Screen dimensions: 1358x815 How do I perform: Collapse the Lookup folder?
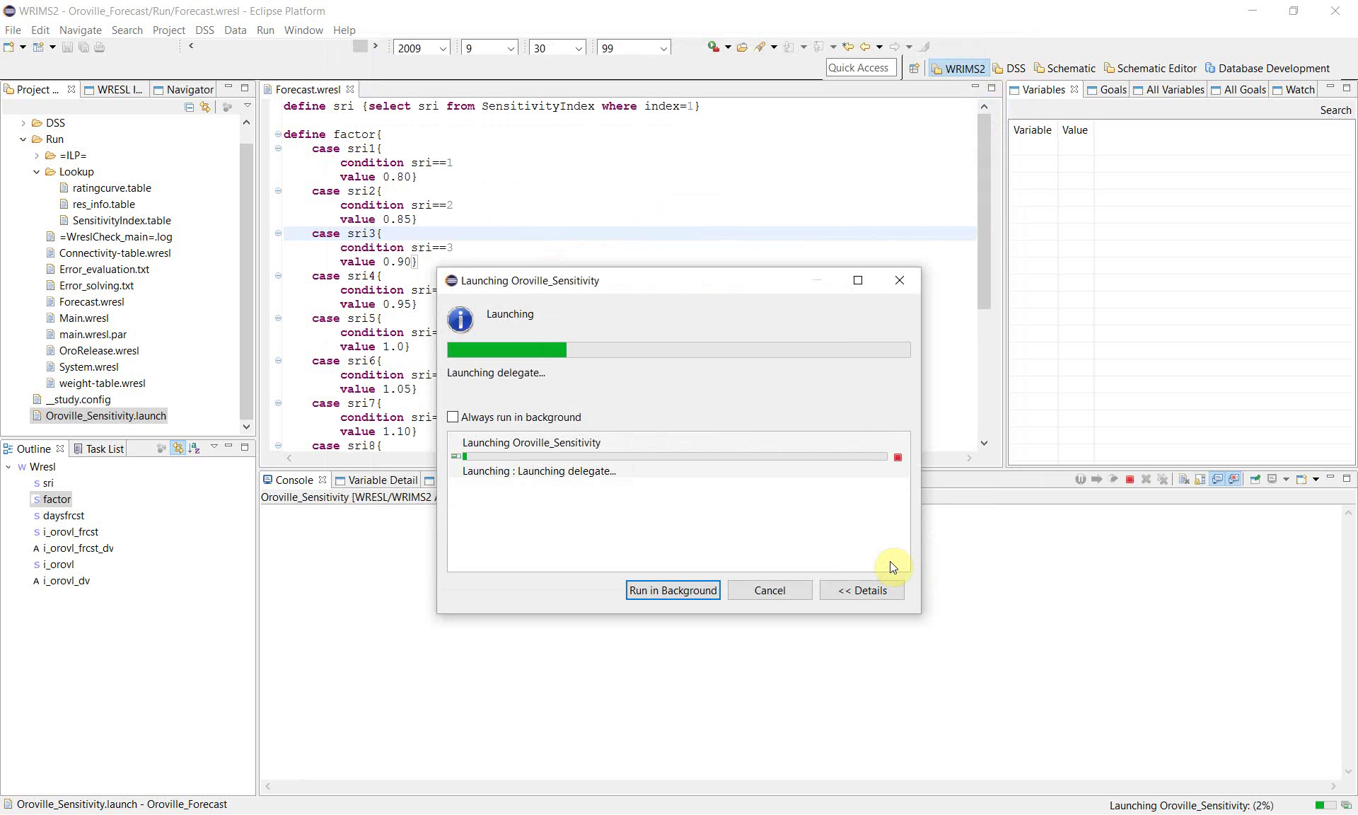37,172
